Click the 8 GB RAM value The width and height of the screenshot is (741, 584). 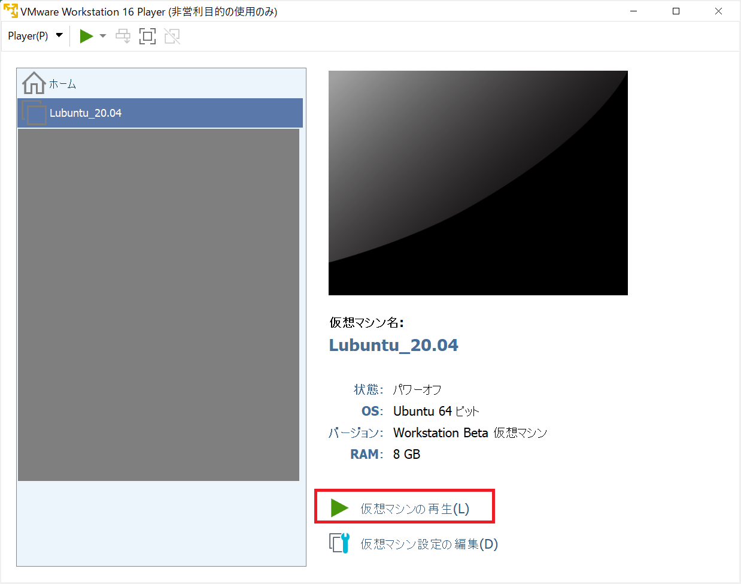click(x=407, y=455)
